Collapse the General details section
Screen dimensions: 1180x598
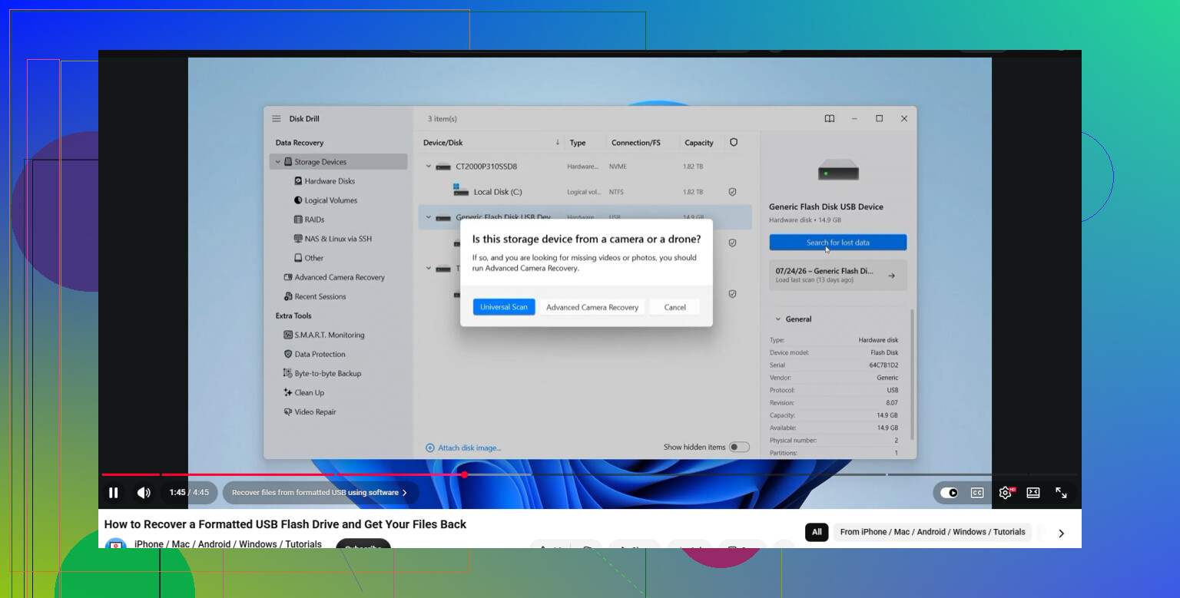777,319
